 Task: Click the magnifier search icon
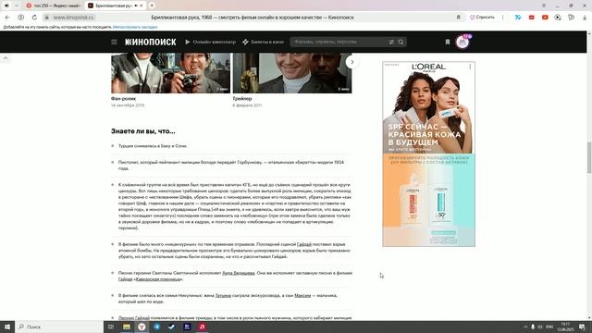pyautogui.click(x=401, y=42)
